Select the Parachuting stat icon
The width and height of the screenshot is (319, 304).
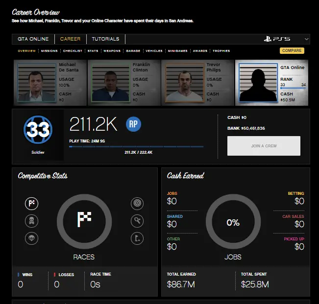[31, 238]
